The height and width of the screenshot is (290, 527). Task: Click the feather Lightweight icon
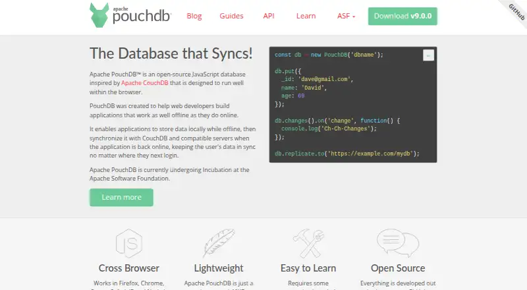click(219, 243)
